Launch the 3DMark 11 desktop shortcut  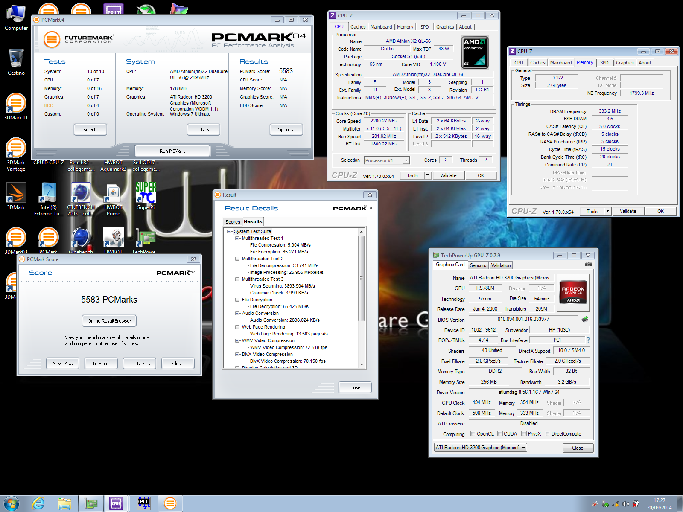pyautogui.click(x=16, y=107)
